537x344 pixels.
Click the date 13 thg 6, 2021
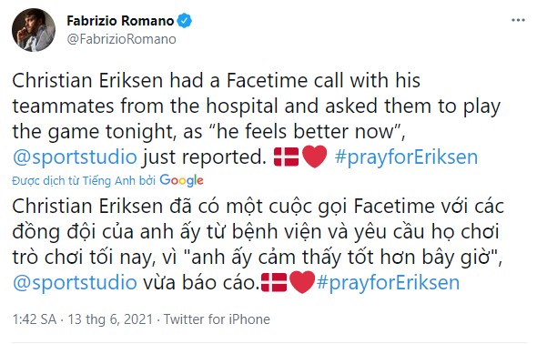[110, 319]
